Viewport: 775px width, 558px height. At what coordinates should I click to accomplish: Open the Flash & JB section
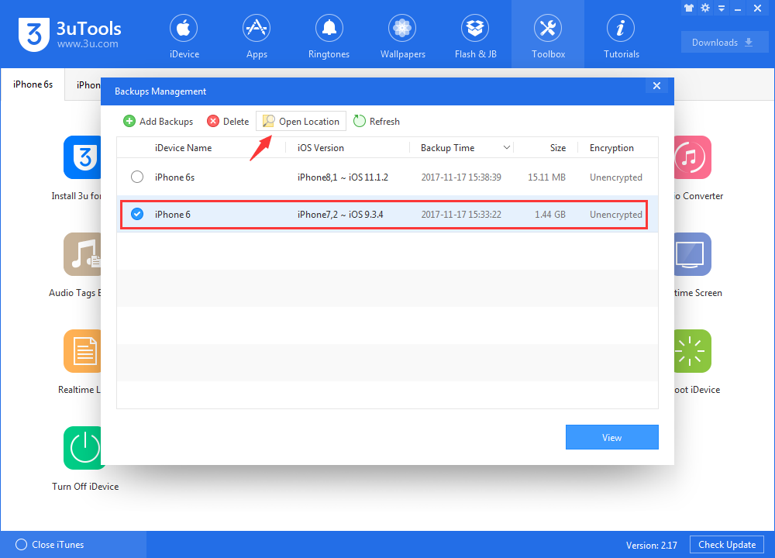point(476,36)
